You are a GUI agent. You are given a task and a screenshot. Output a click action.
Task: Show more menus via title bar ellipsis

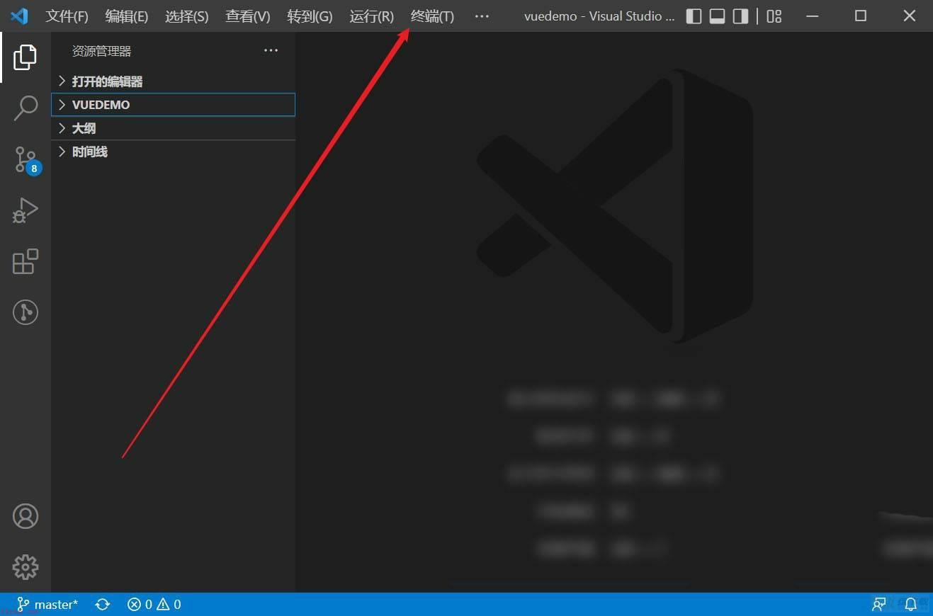click(482, 16)
